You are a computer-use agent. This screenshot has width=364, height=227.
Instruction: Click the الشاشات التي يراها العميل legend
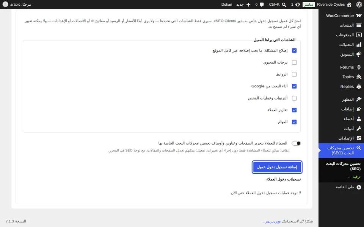point(275,40)
